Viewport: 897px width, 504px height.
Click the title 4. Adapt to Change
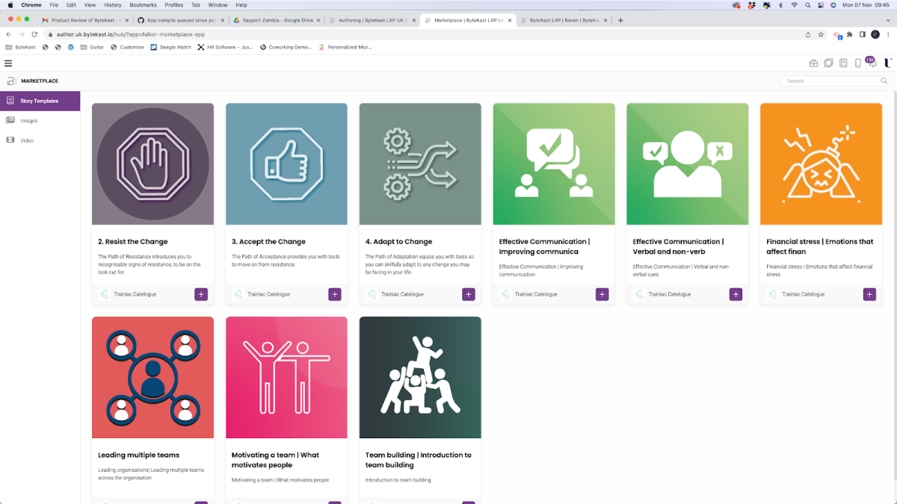[x=399, y=242]
